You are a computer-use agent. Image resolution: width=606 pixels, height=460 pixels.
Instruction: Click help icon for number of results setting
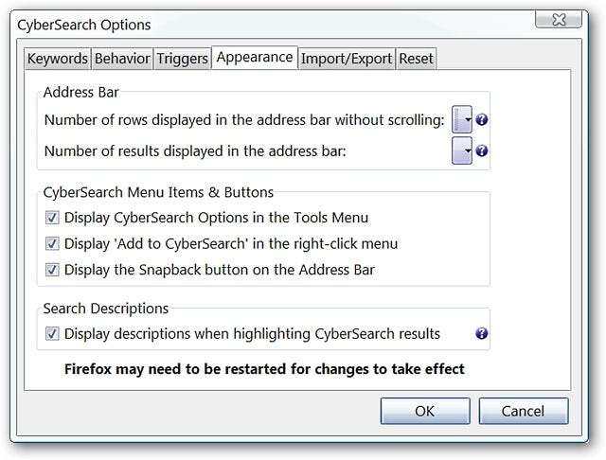click(x=482, y=150)
